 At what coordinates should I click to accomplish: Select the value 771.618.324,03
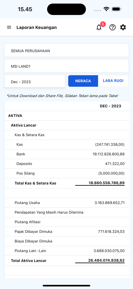[111, 231]
